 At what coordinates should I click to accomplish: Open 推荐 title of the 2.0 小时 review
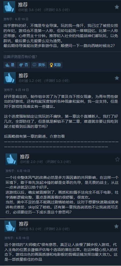[25, 157]
